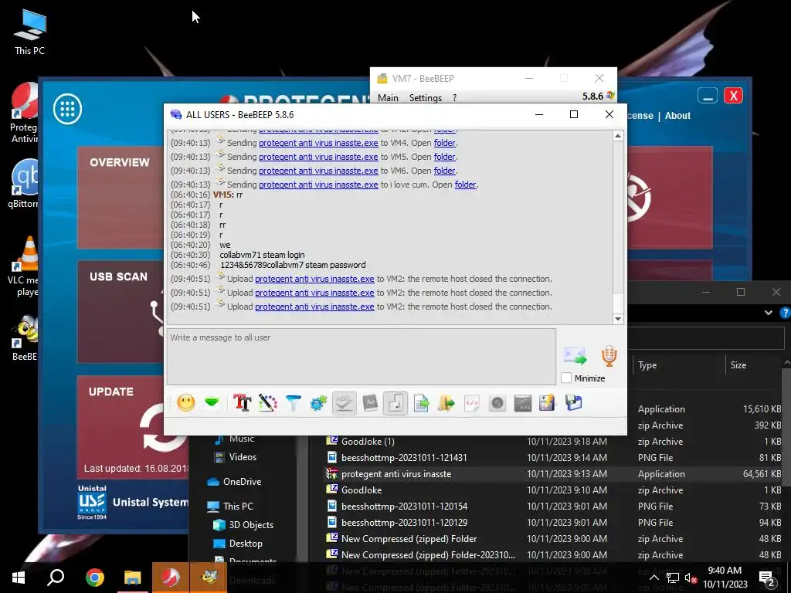Image resolution: width=791 pixels, height=593 pixels.
Task: Click the floppy-with-pencil save chat icon
Action: coord(547,403)
